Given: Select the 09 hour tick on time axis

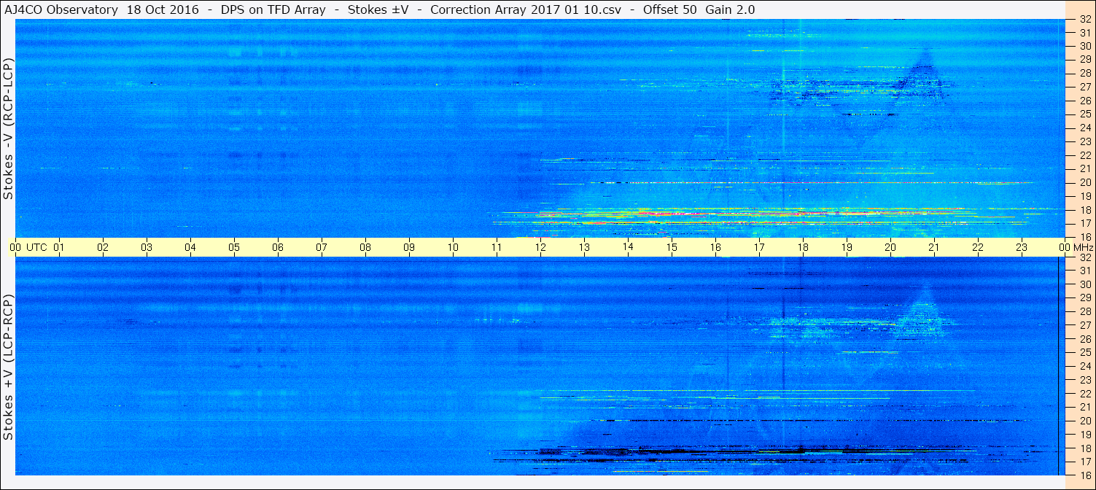Looking at the screenshot, I should coord(409,247).
